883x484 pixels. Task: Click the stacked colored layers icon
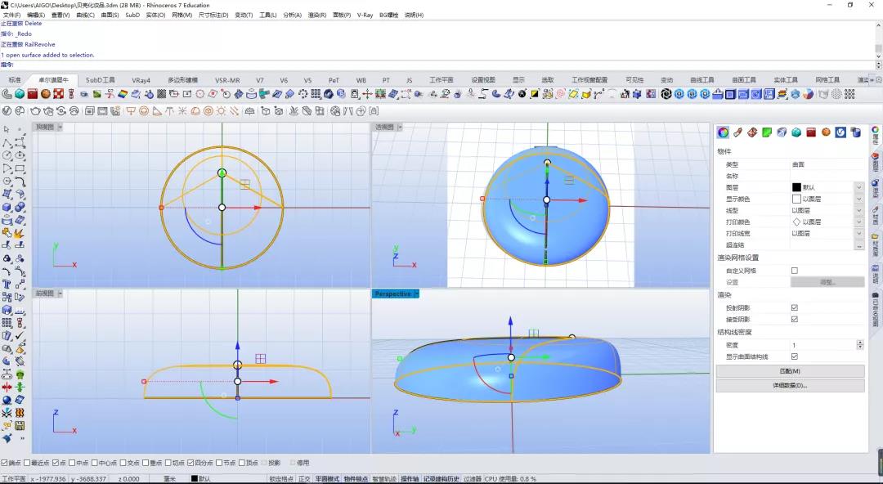click(x=782, y=94)
